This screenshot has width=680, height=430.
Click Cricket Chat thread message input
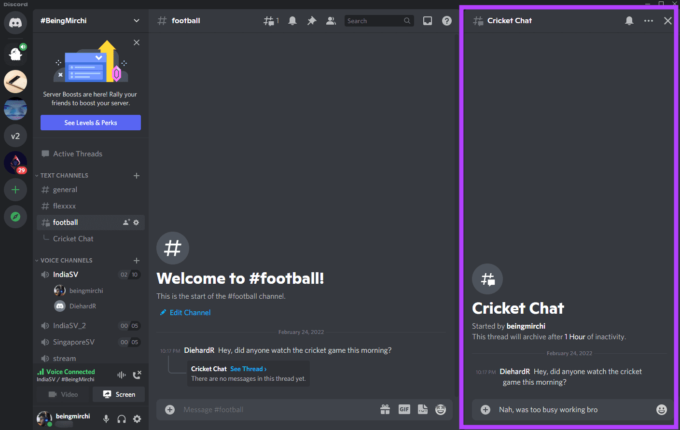click(x=574, y=410)
